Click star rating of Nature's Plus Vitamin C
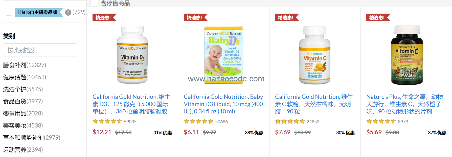 (x=381, y=121)
